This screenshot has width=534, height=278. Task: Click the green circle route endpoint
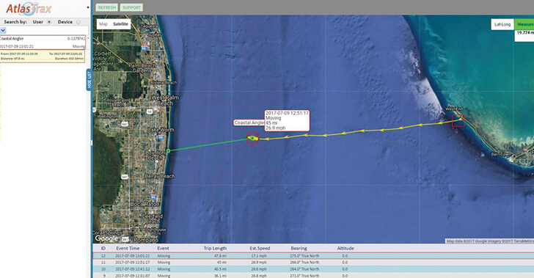[x=168, y=150]
